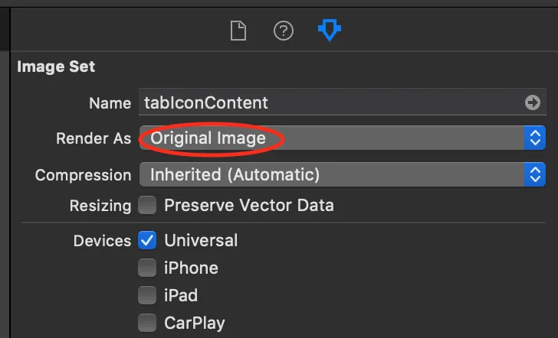
Task: Open the File inspector tab
Action: [x=239, y=31]
